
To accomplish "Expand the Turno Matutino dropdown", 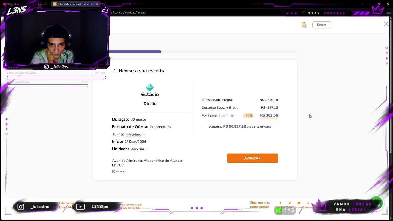I will (x=136, y=134).
